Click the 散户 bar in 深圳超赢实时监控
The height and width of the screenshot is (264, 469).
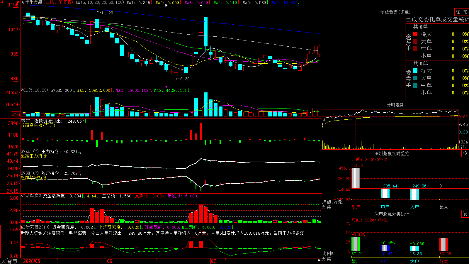tap(356, 178)
